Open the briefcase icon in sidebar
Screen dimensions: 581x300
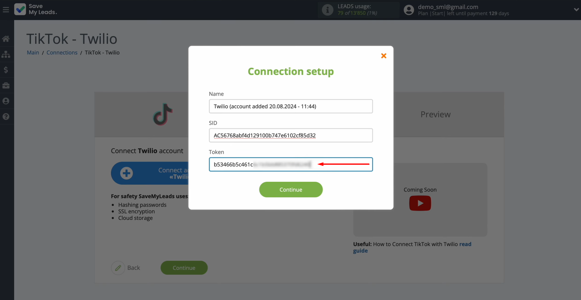(x=6, y=85)
